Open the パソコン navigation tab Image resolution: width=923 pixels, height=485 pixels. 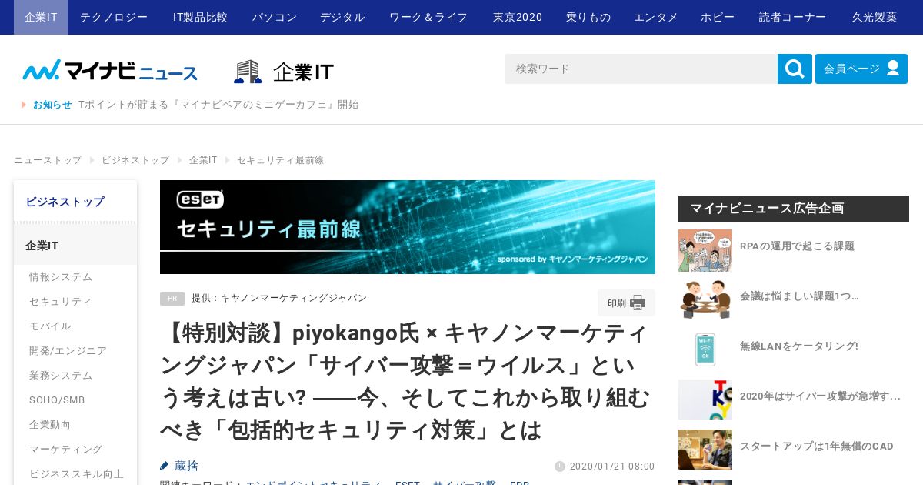point(275,17)
